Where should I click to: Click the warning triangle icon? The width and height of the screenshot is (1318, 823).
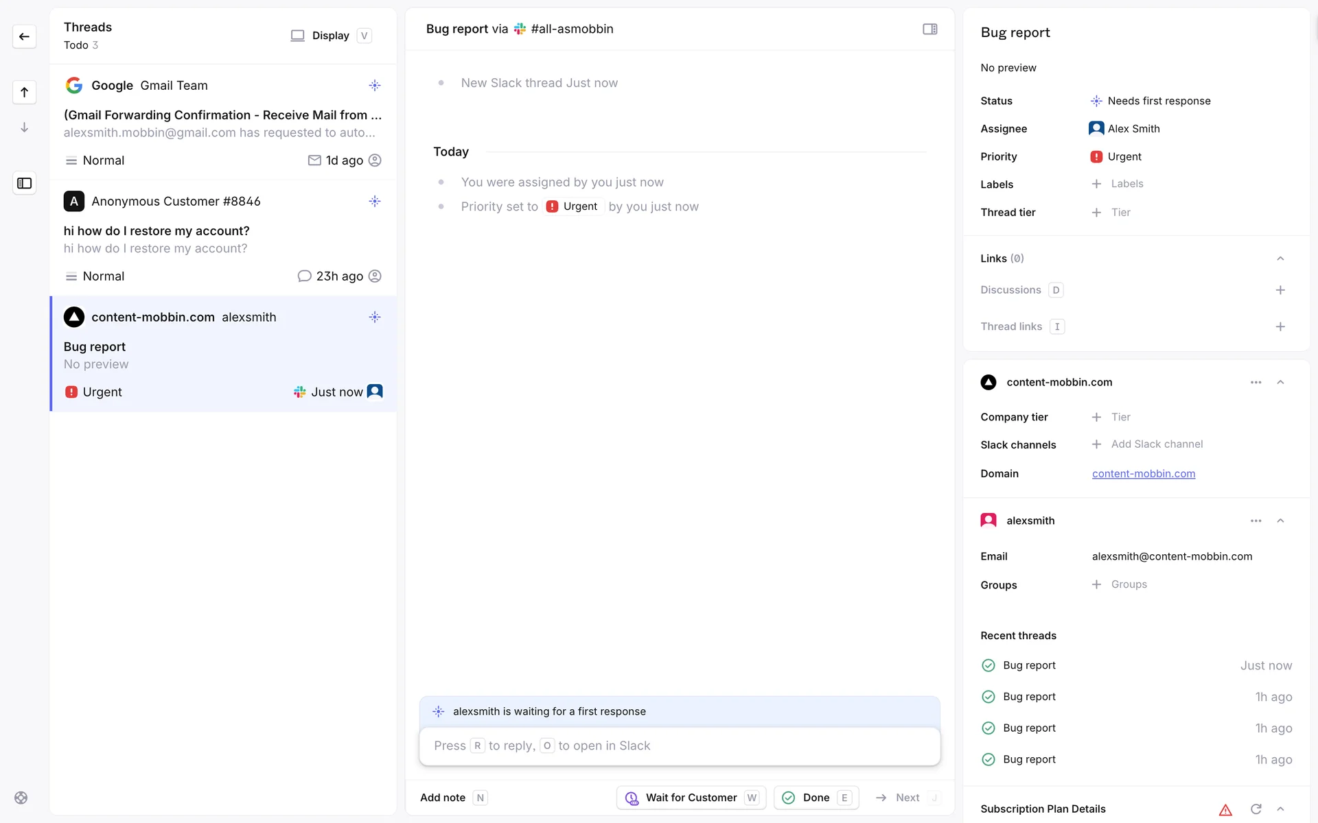click(x=1225, y=809)
